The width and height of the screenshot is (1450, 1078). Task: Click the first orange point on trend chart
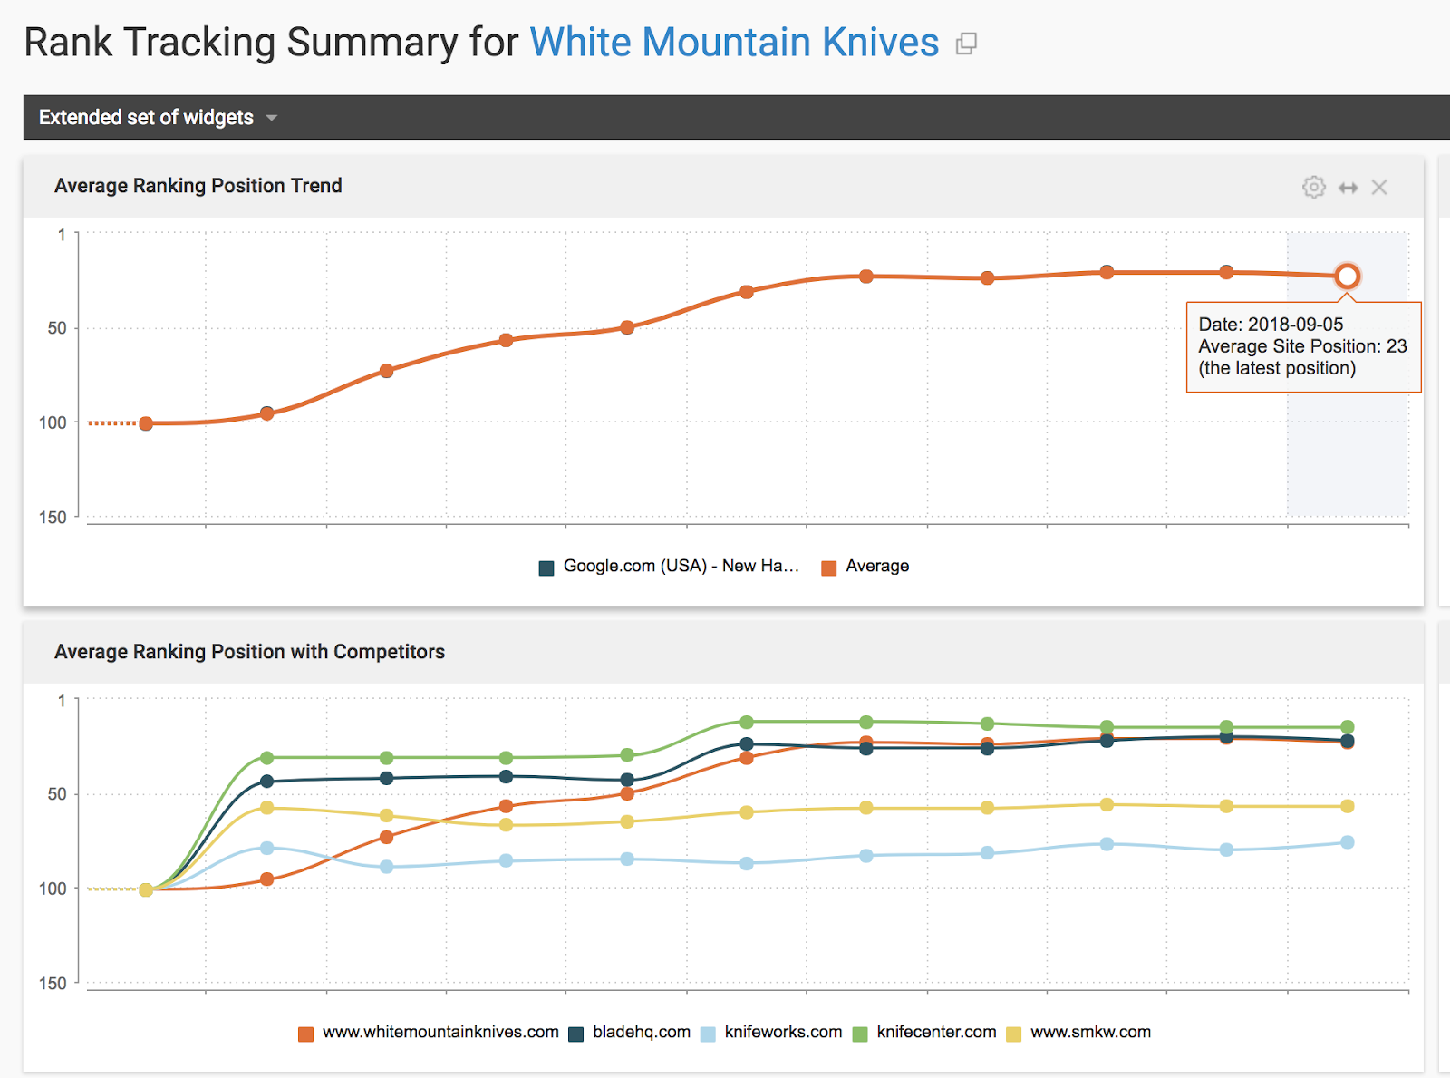pos(146,423)
